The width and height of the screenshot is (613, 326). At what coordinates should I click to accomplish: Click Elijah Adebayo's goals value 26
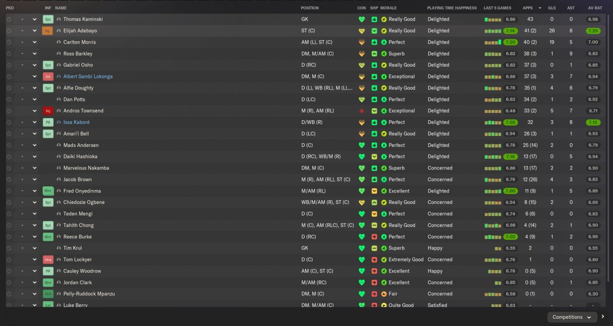point(552,31)
